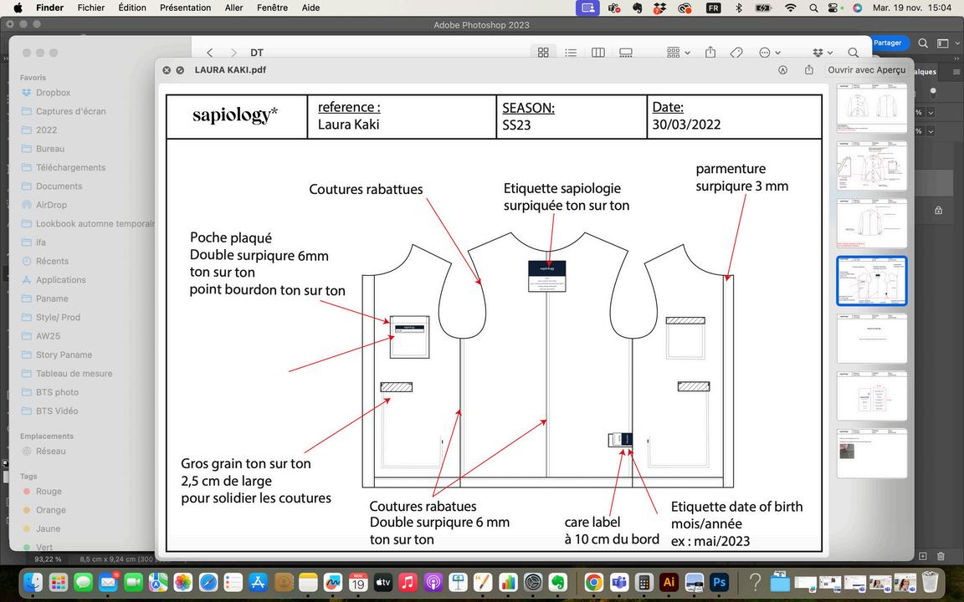Open the Finder more actions ellipsis dropdown
Viewport: 964px width, 602px height.
pos(770,53)
